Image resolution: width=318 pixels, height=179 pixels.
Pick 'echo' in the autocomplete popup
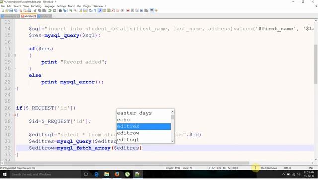point(144,120)
